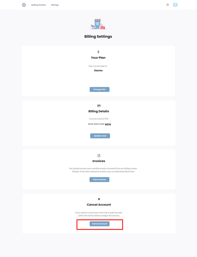Viewport: 197px width, 257px height.
Task: Click the Billing Settings page title
Action: tap(98, 37)
